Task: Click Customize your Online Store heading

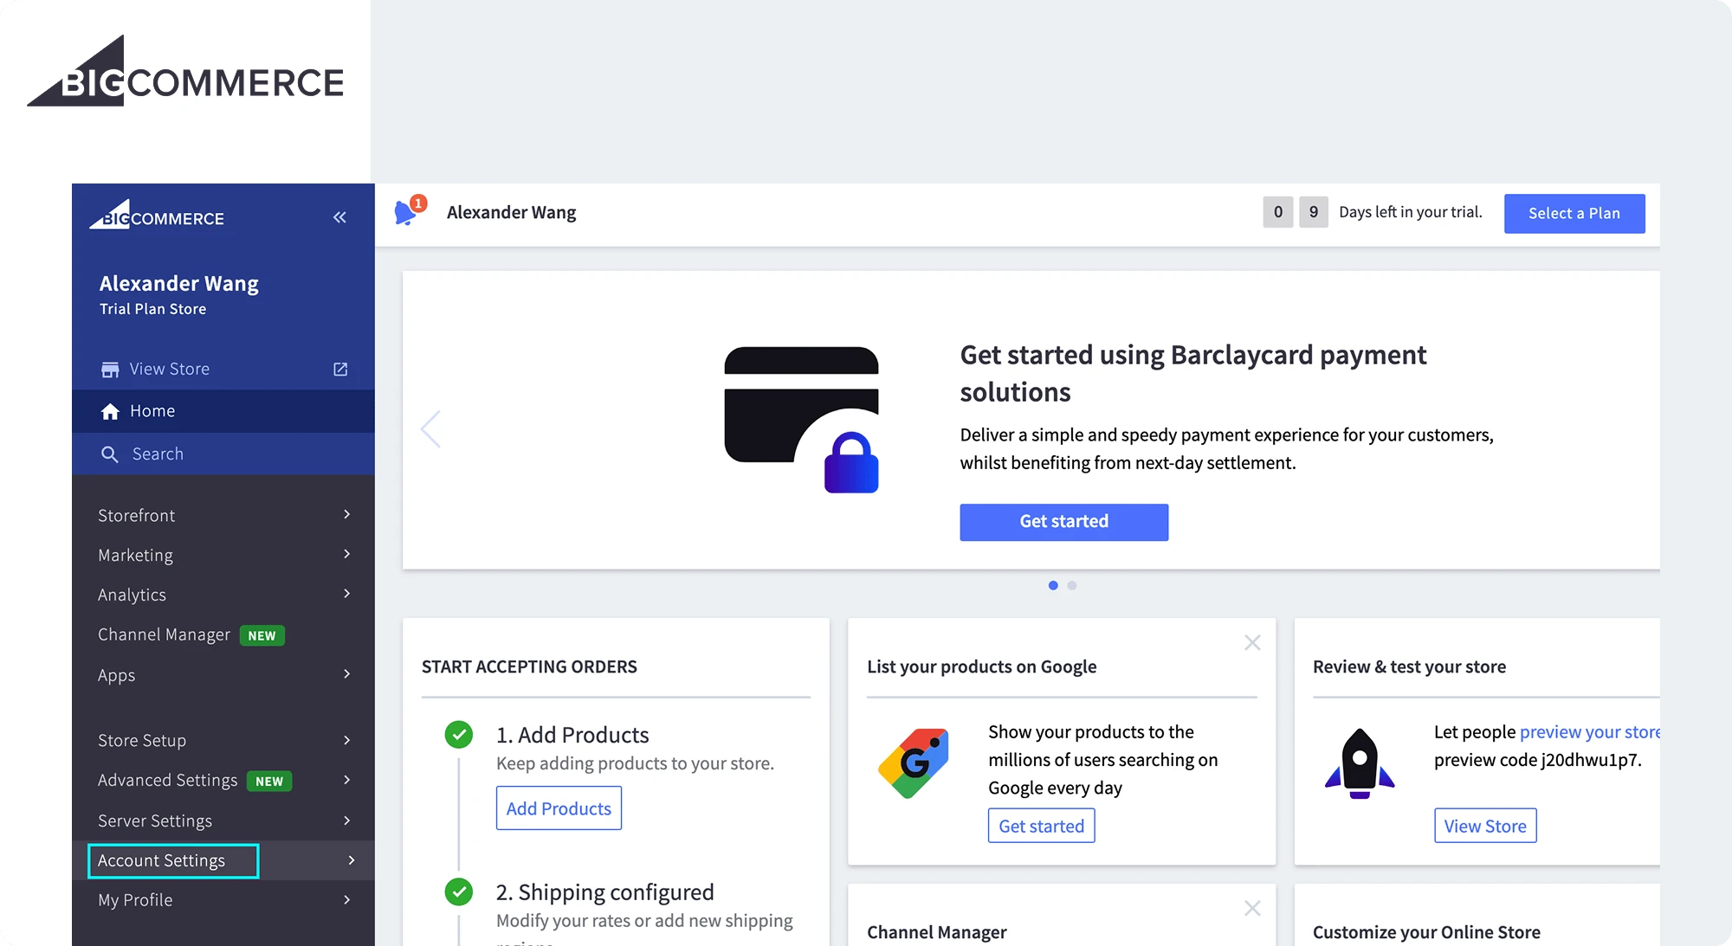Action: 1426,932
